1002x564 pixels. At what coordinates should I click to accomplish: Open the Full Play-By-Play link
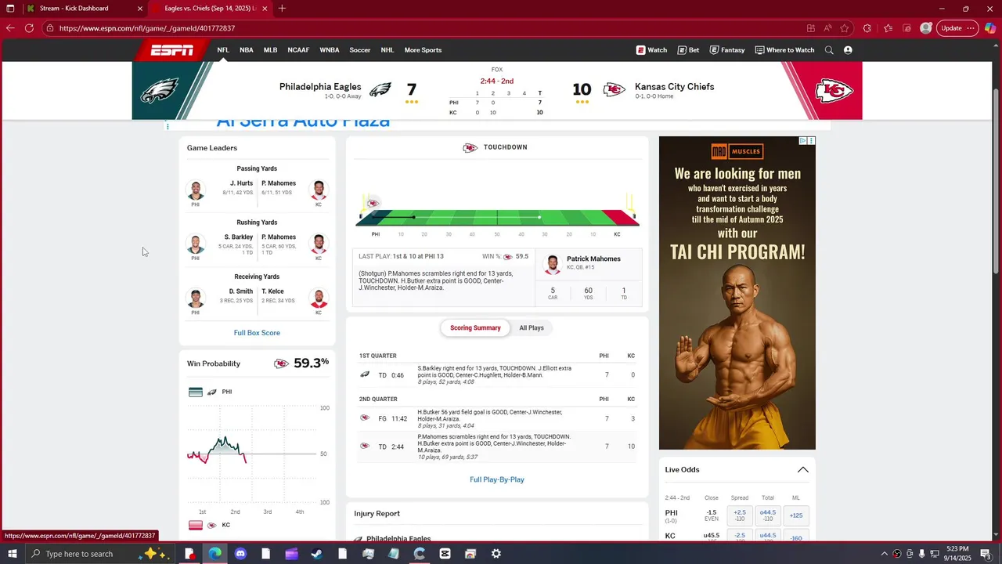(x=497, y=479)
